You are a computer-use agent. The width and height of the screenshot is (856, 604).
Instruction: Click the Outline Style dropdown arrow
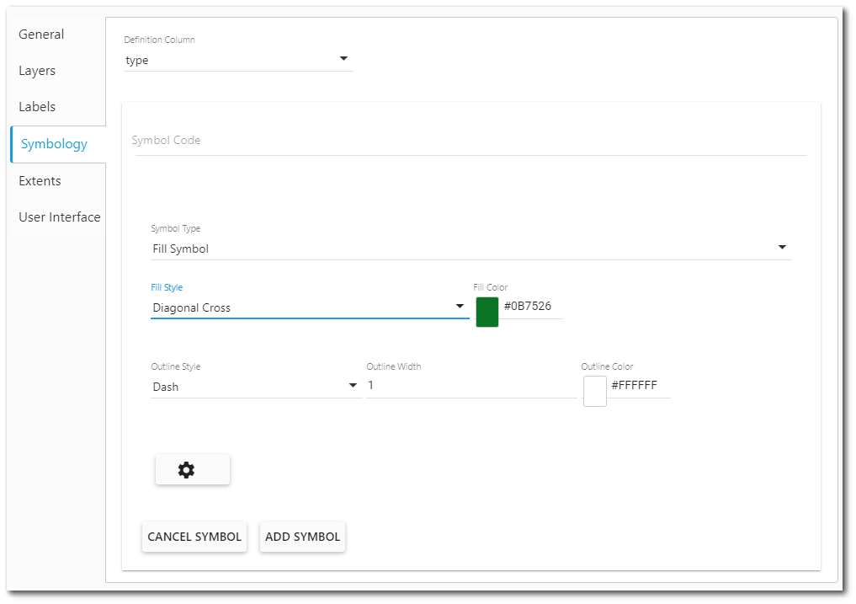click(x=353, y=386)
